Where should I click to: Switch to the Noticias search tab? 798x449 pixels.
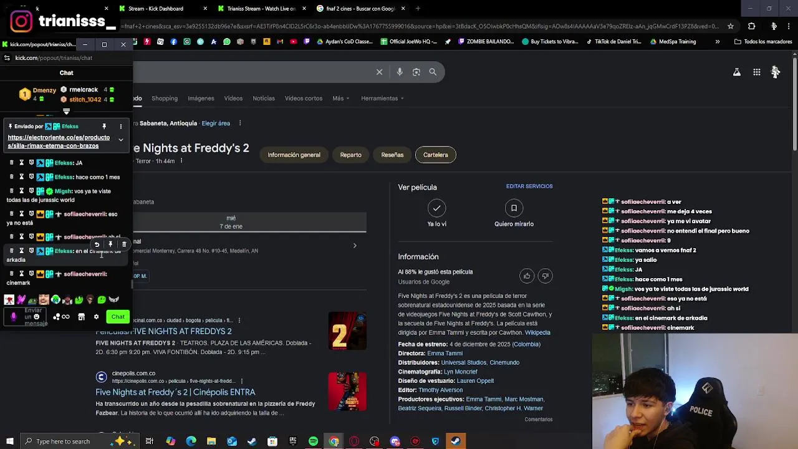click(264, 99)
